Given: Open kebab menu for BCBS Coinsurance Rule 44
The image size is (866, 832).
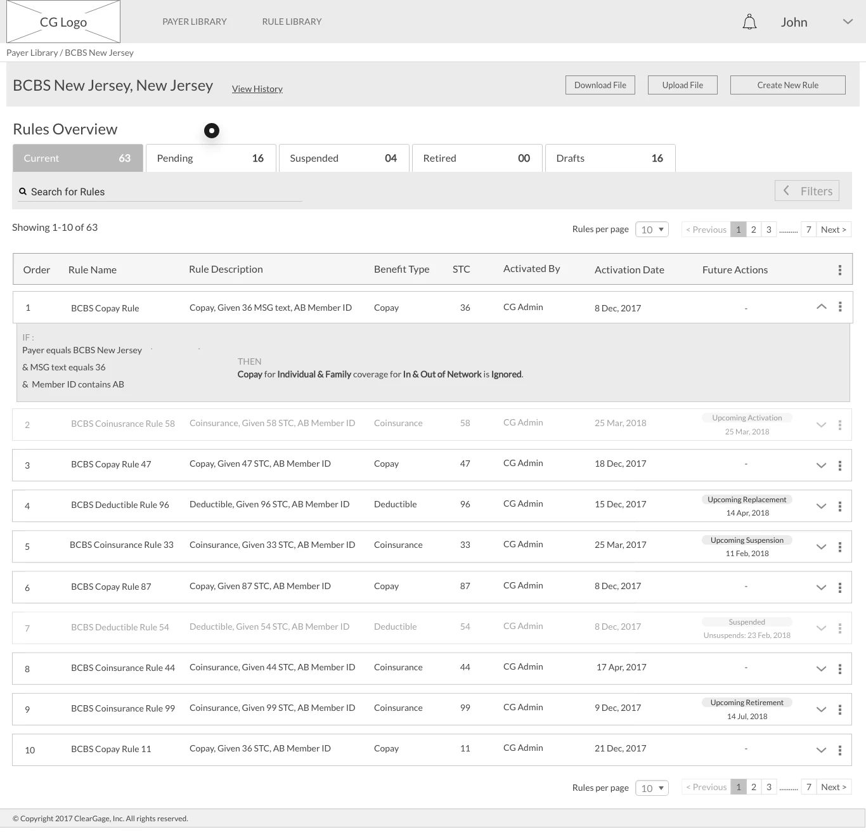Looking at the screenshot, I should click(840, 668).
